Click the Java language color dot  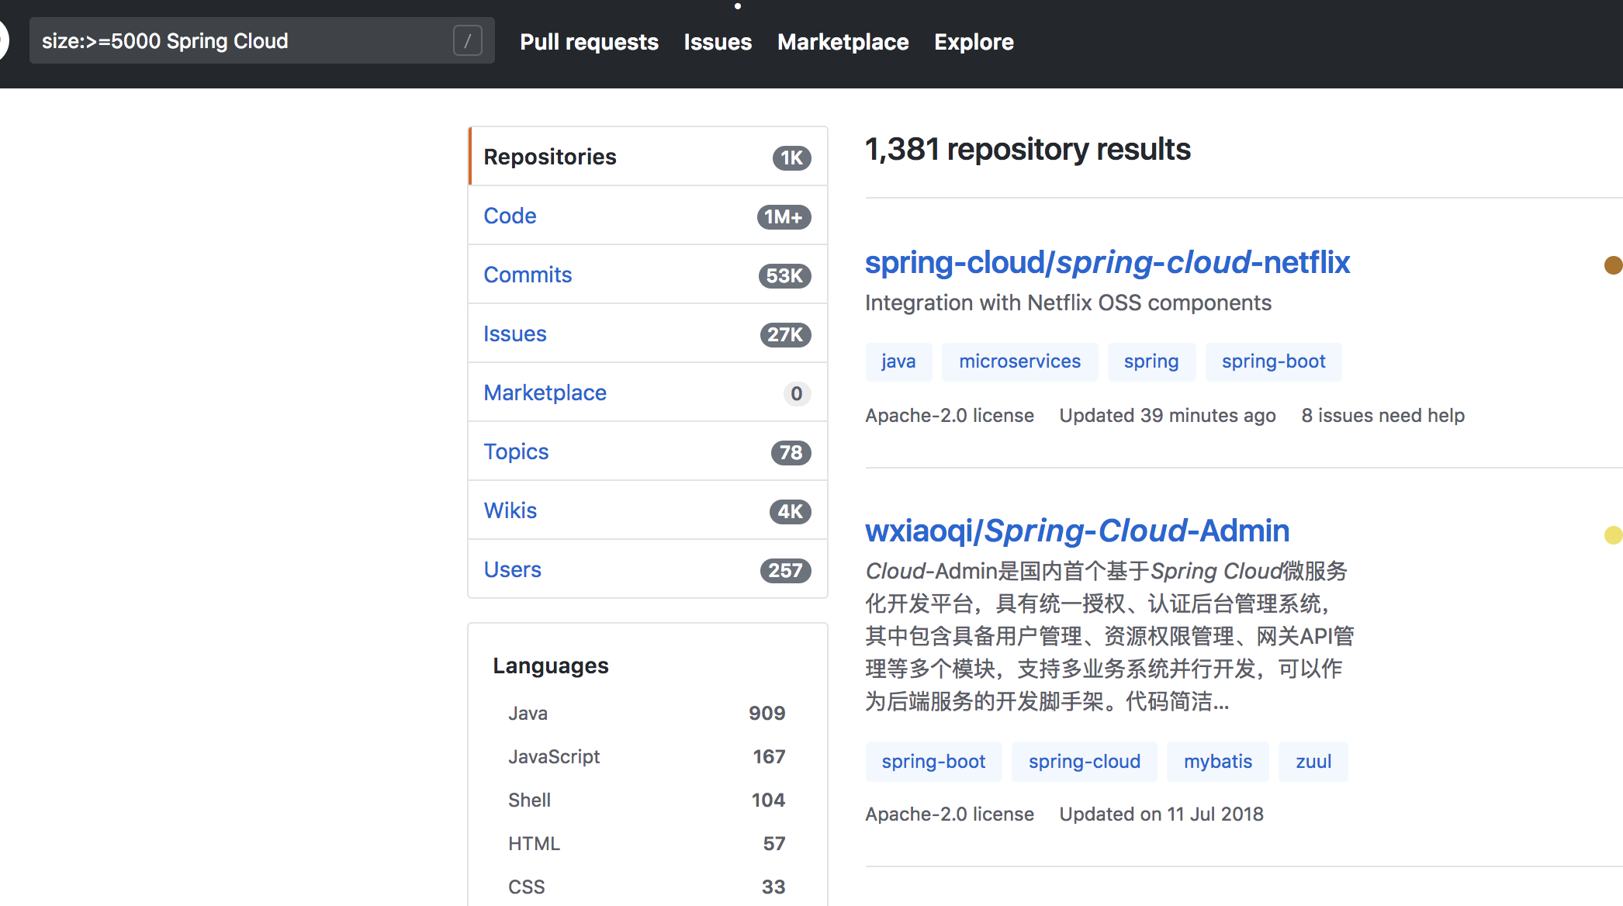[x=1613, y=265]
